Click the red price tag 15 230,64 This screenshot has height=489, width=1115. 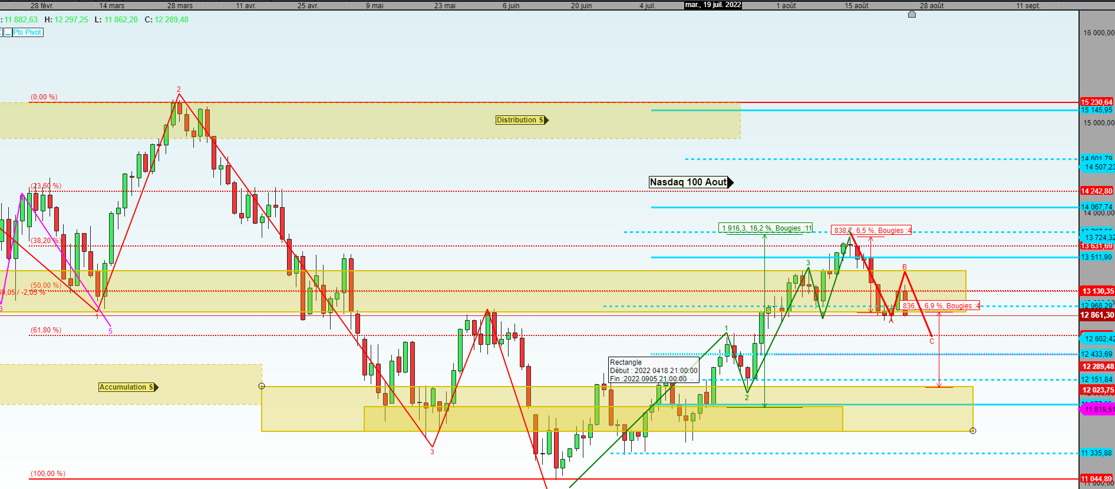(x=1097, y=102)
